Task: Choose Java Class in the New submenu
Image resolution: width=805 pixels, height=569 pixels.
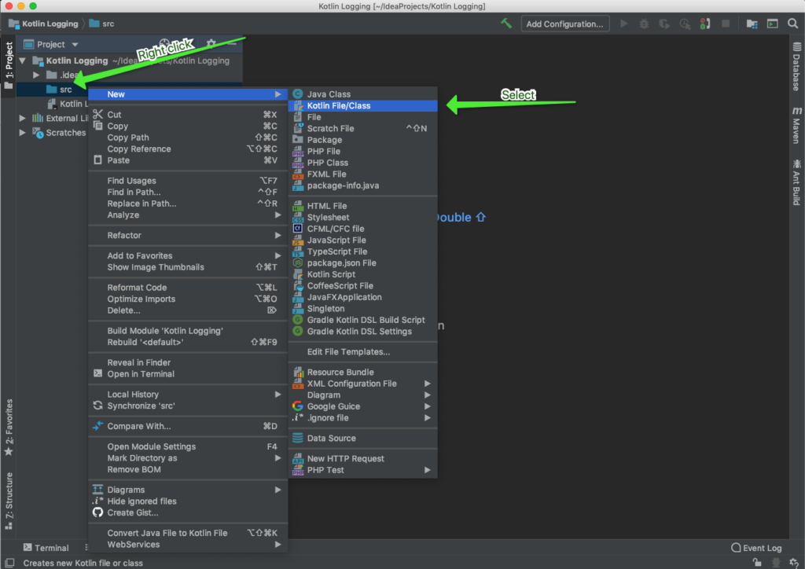Action: [329, 94]
